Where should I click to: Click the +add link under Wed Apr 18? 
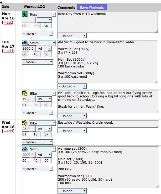click(x=8, y=131)
